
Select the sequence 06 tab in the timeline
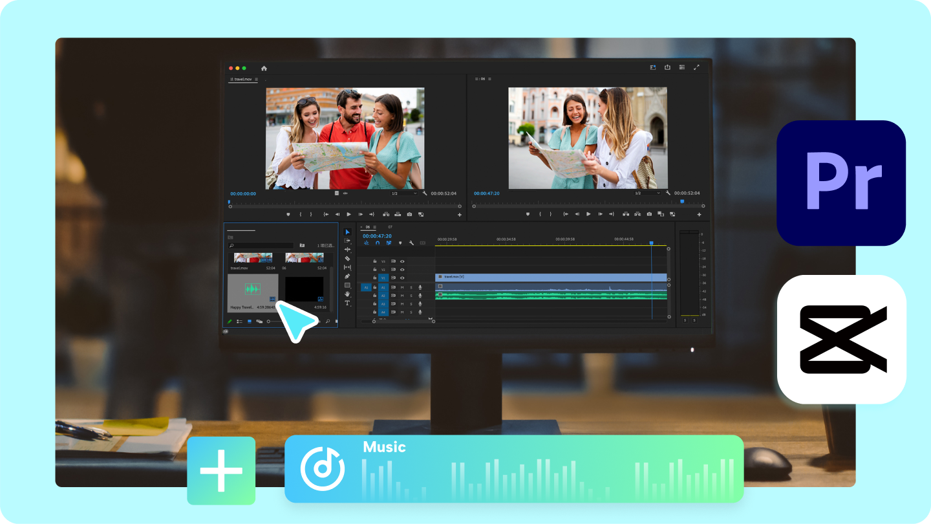point(367,228)
